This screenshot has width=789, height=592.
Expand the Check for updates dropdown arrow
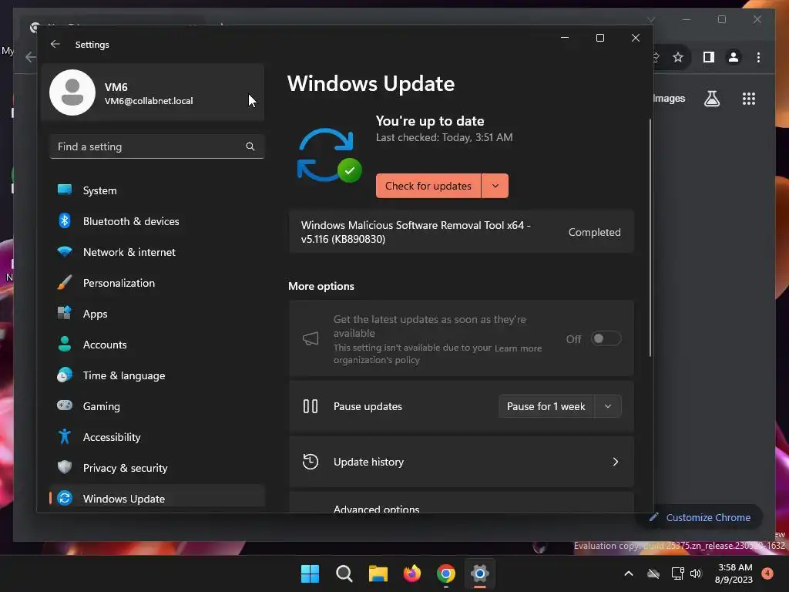point(495,186)
